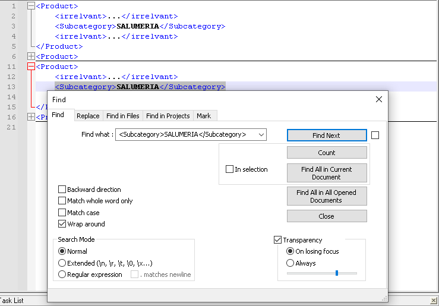This screenshot has width=439, height=306.
Task: Click the closing Product tag on line 5
Action: point(59,46)
